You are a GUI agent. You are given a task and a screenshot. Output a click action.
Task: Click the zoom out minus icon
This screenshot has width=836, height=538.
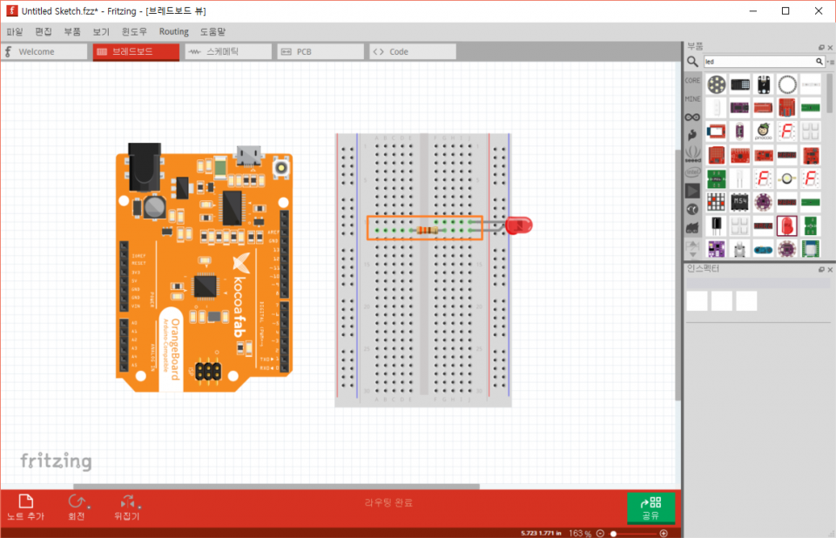[x=600, y=533]
